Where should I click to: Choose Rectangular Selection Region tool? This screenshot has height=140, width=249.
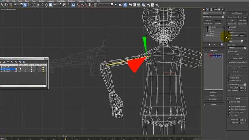click(x=33, y=5)
